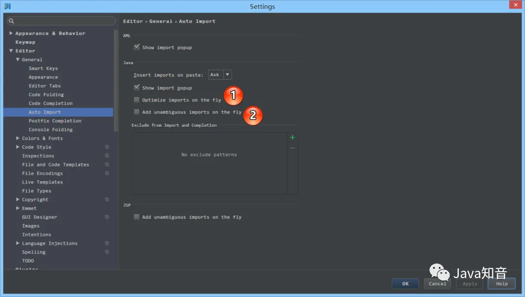
Task: Click the project-level icon beside Spelling
Action: (107, 252)
